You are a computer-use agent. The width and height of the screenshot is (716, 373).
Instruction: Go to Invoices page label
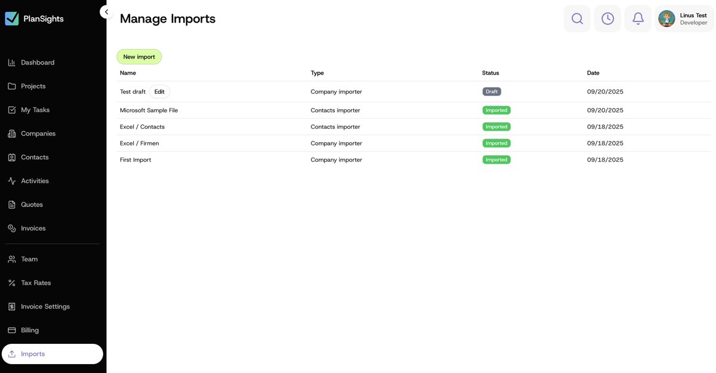tap(33, 229)
